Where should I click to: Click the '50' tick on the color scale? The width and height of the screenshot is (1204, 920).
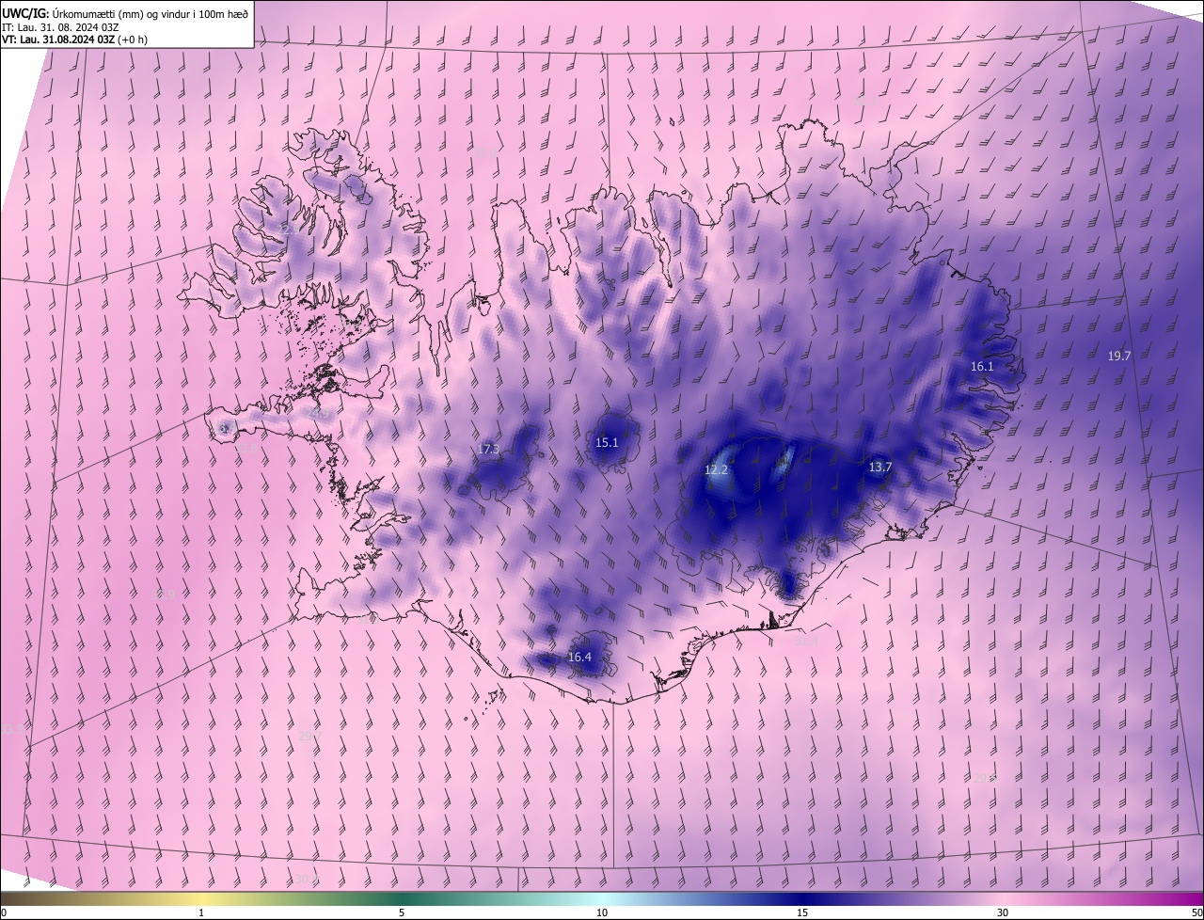tap(1196, 912)
